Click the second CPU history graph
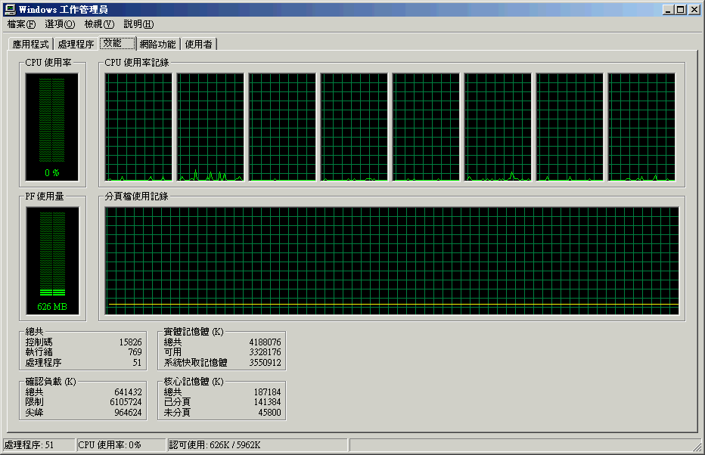This screenshot has width=705, height=455. click(x=210, y=127)
